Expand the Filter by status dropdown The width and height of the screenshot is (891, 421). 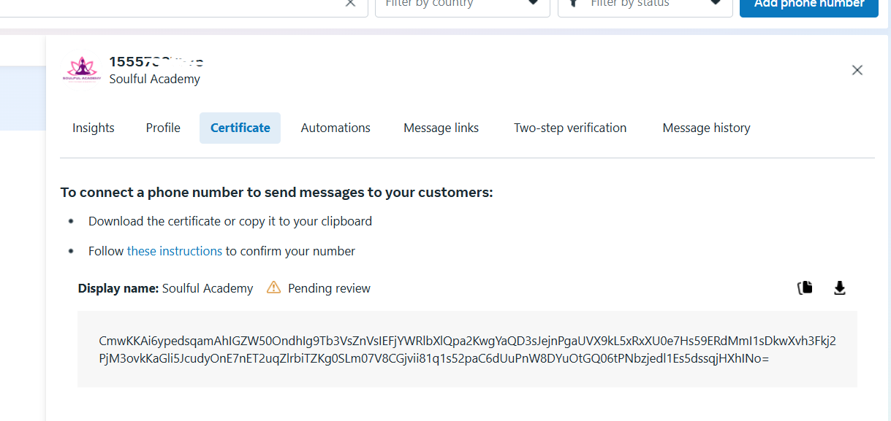click(x=645, y=4)
